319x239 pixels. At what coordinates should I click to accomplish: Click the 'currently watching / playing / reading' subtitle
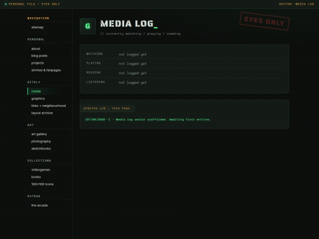(140, 34)
